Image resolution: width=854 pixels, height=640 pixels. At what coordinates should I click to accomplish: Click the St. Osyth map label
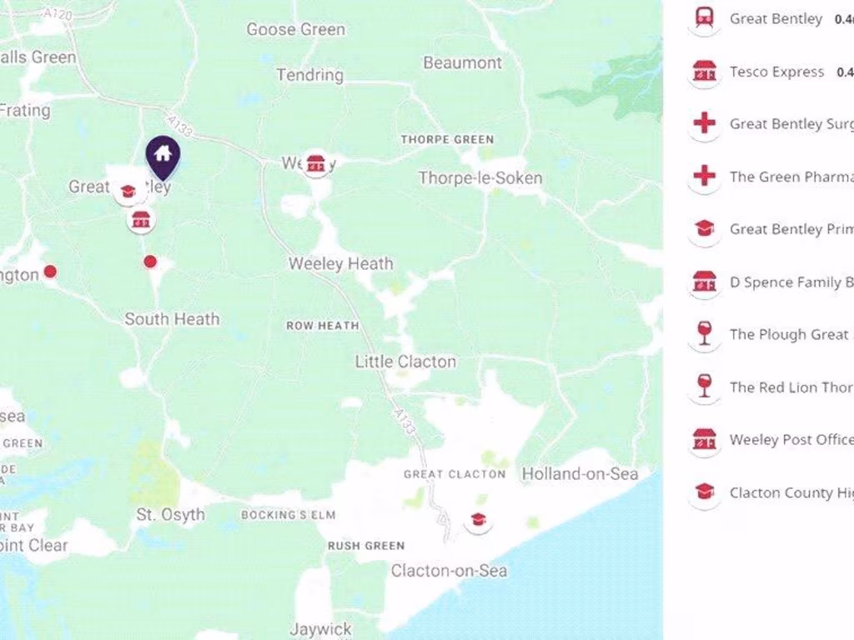point(170,515)
